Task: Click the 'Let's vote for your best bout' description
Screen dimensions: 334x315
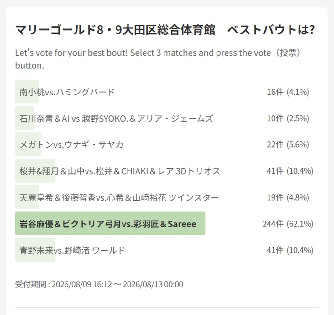Action: (x=158, y=59)
